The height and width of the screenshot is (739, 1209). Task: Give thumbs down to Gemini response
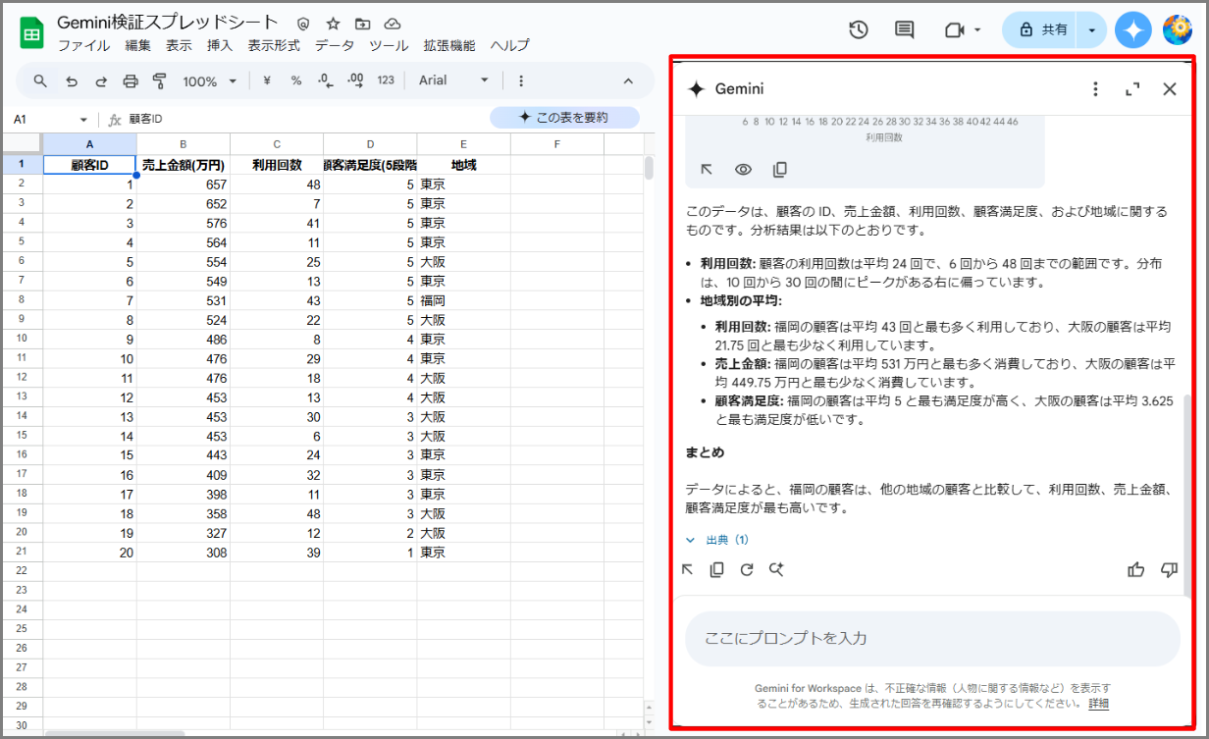[x=1169, y=569]
